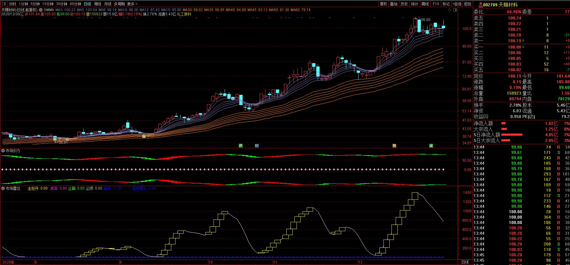Image resolution: width=570 pixels, height=265 pixels.
Task: Open the 更多 periods dropdown
Action: pos(132,4)
